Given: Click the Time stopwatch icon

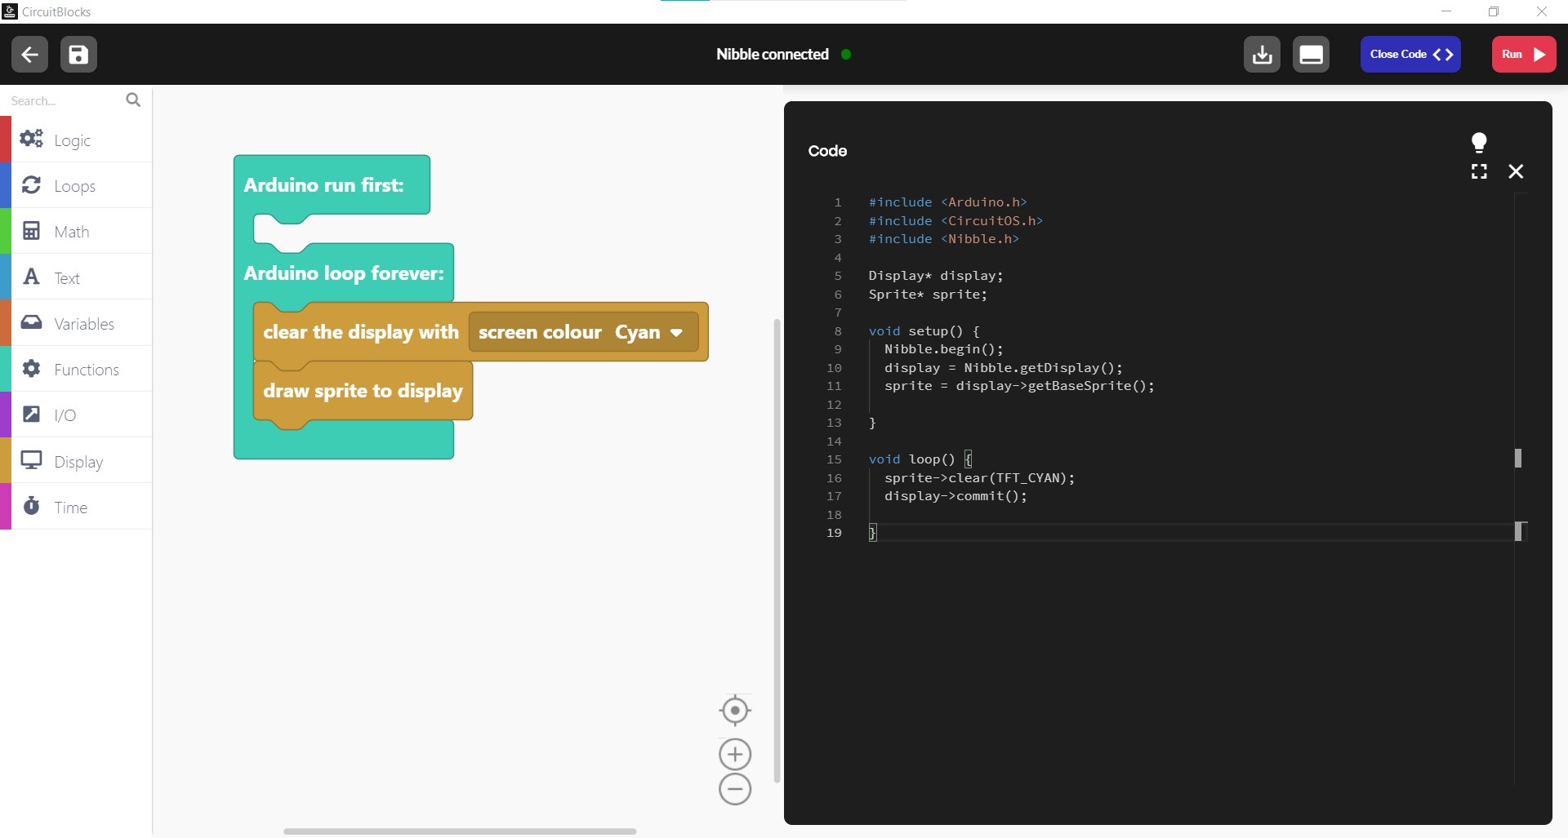Looking at the screenshot, I should coord(31,506).
